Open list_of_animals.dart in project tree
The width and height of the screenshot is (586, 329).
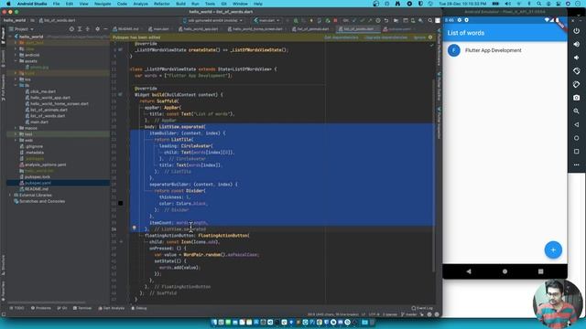pyautogui.click(x=49, y=110)
